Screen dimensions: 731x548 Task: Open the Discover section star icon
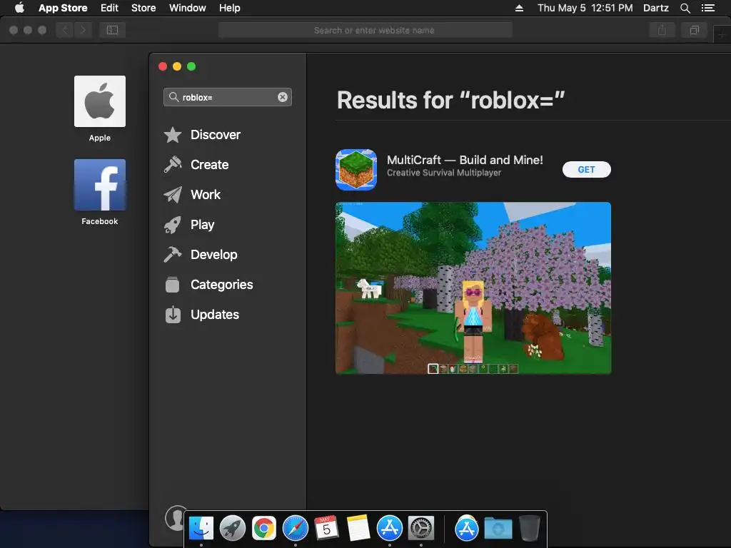[173, 135]
